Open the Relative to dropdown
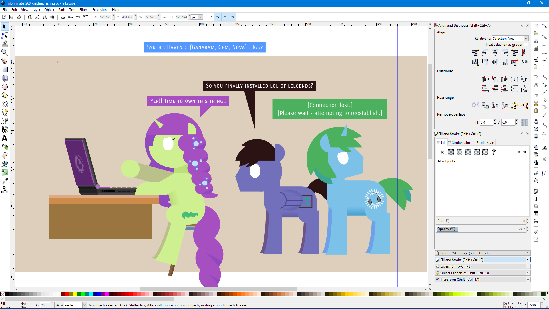The height and width of the screenshot is (309, 549). [x=510, y=39]
